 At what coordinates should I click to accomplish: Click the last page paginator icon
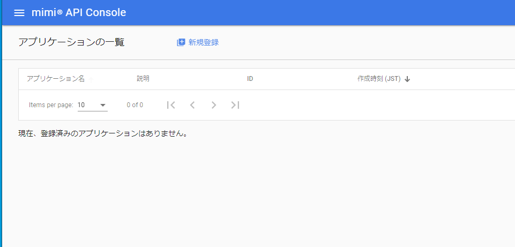pos(235,105)
